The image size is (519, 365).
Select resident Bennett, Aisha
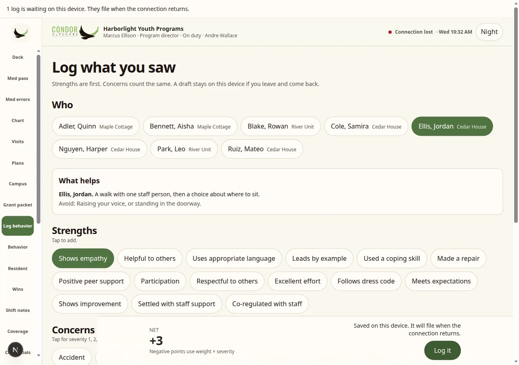pyautogui.click(x=190, y=127)
